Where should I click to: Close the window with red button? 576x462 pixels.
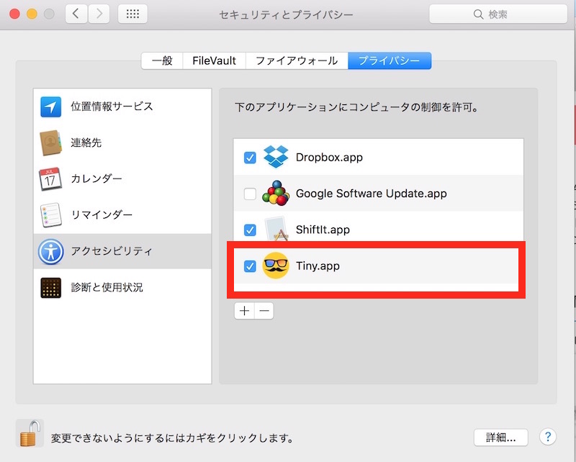[14, 14]
